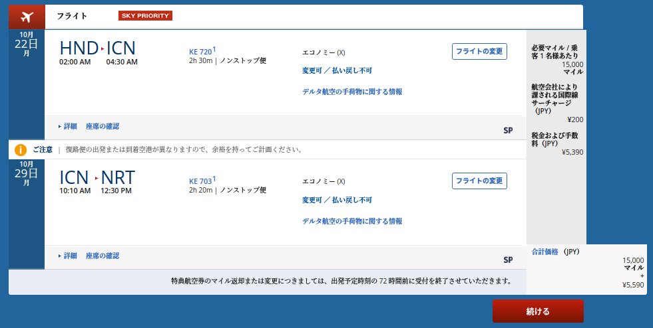Click the ¥5,390 taxes and fees amount
This screenshot has height=328, width=653.
click(572, 152)
